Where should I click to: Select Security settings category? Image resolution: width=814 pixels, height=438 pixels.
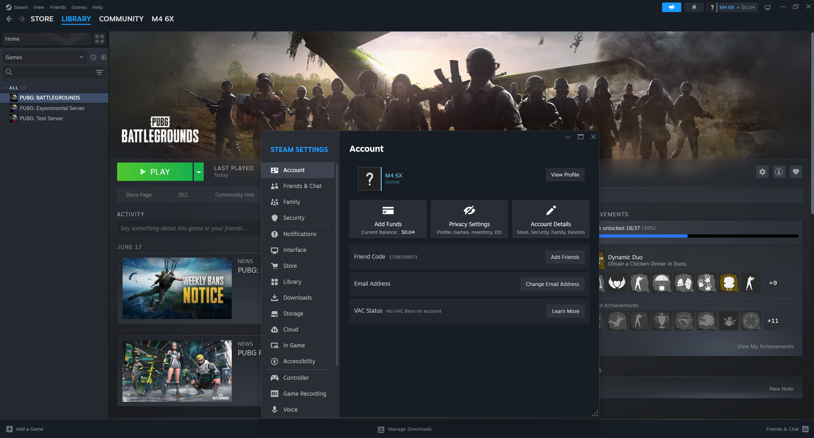(x=298, y=218)
